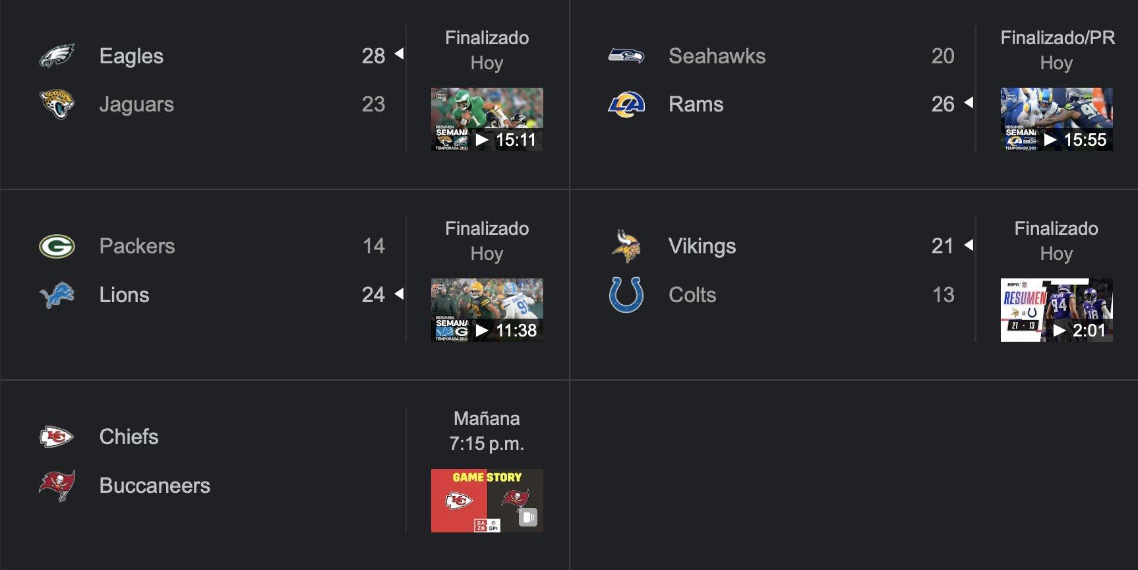This screenshot has width=1138, height=570.
Task: Click the Rams LA logo
Action: [x=626, y=104]
